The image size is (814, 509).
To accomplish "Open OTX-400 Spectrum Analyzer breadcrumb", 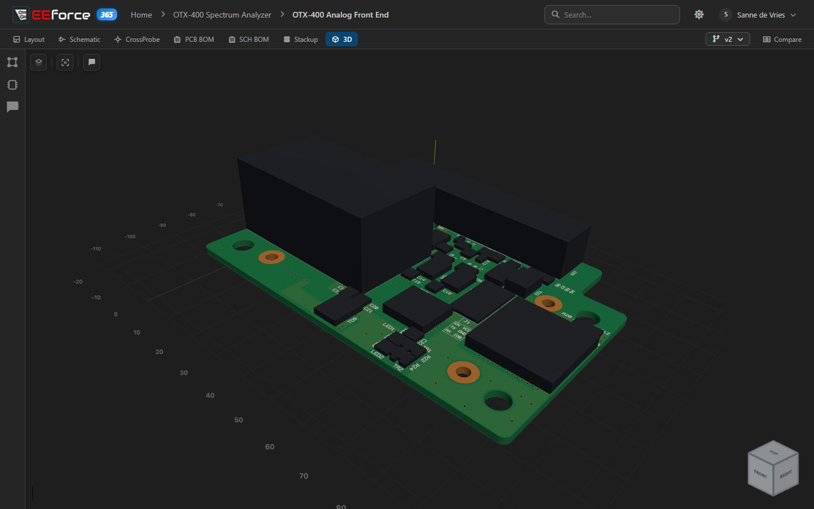I will 222,15.
